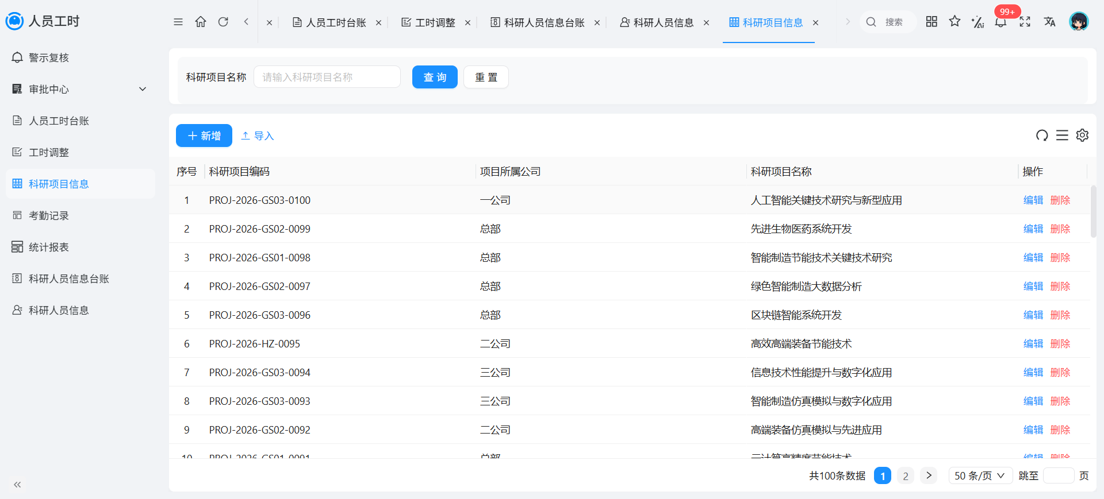The height and width of the screenshot is (499, 1104).
Task: Open the 50 条/页 page size dropdown
Action: pyautogui.click(x=980, y=475)
